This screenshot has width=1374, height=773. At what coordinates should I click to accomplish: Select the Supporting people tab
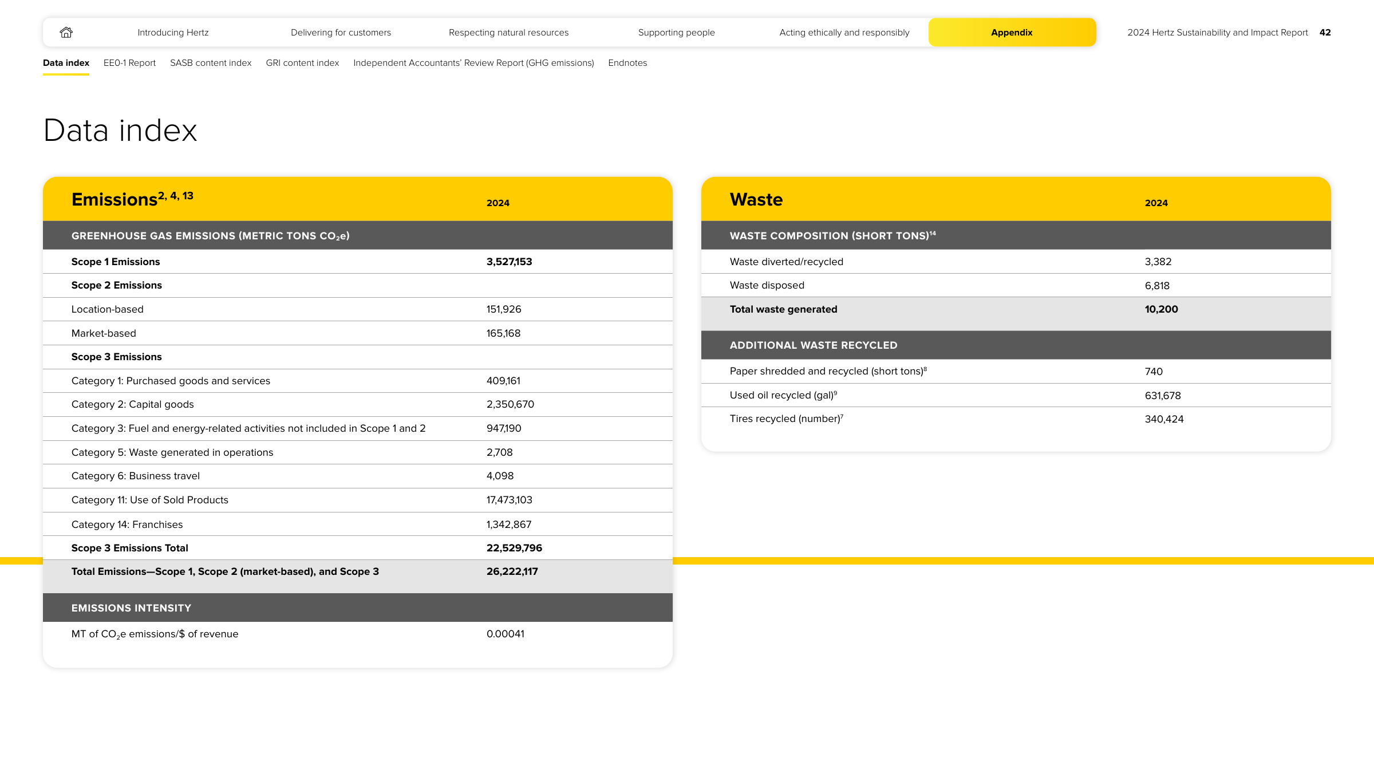pyautogui.click(x=676, y=33)
